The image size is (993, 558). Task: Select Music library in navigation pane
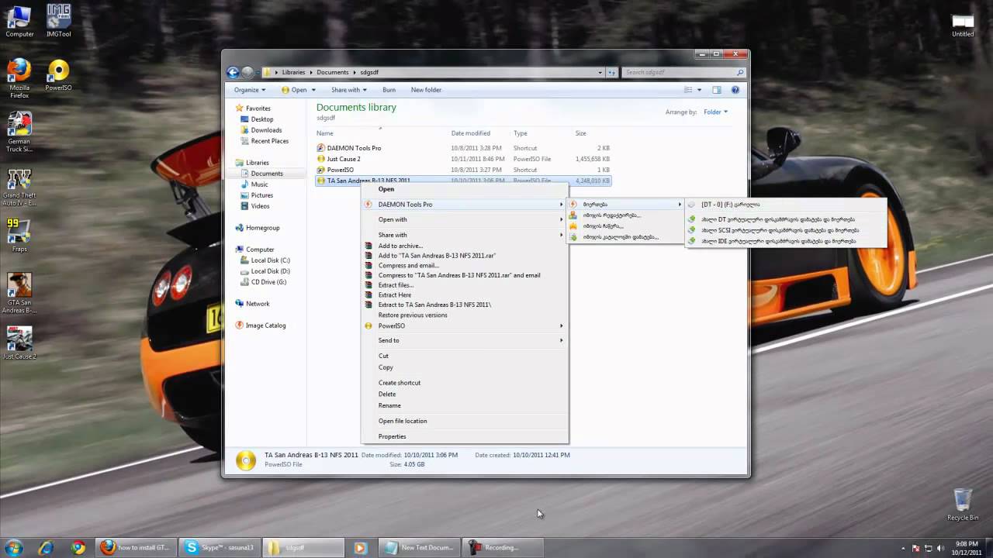pos(259,184)
